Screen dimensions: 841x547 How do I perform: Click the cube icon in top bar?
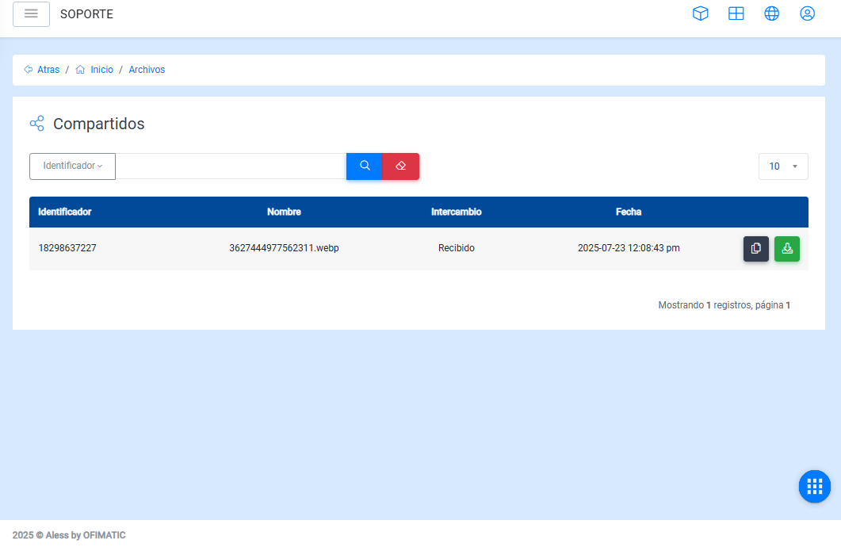[x=700, y=13]
